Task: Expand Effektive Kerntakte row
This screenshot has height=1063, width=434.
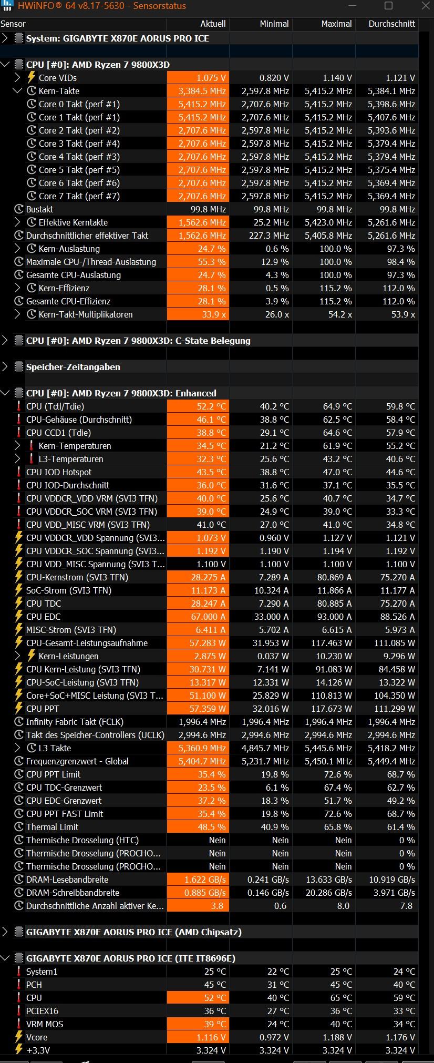Action: point(17,222)
